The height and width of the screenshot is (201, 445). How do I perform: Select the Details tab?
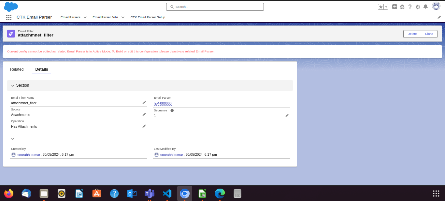[42, 69]
